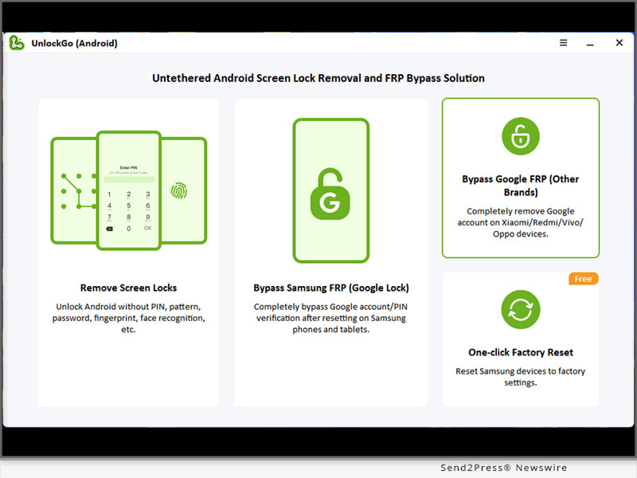The width and height of the screenshot is (637, 478).
Task: Select Bypass Google FRP (Other Brands)
Action: (x=521, y=186)
